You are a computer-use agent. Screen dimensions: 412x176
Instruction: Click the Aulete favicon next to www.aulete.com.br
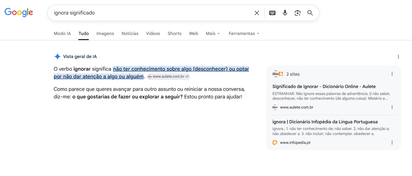275,107
